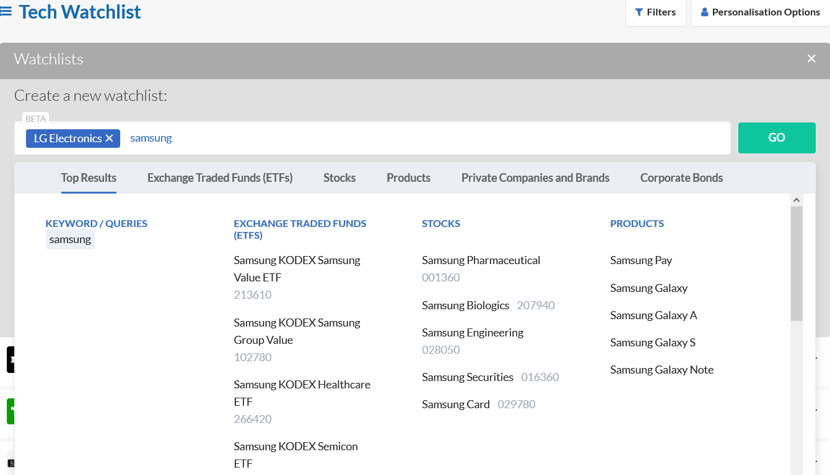This screenshot has height=475, width=830.
Task: Click ticker code 102780
Action: click(253, 357)
